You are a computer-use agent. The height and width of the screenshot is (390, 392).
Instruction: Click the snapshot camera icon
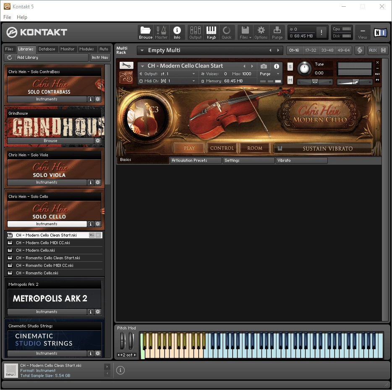point(264,66)
